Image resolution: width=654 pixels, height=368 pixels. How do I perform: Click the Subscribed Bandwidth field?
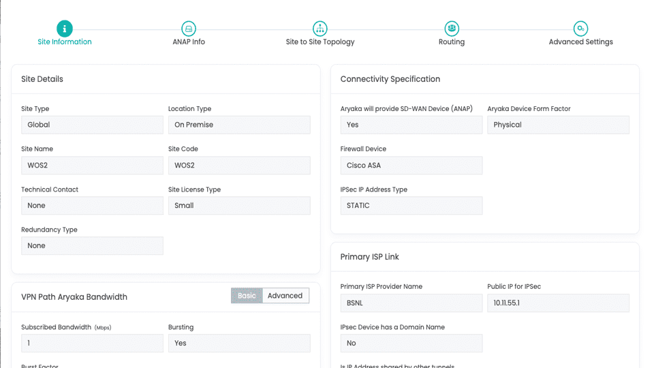92,343
